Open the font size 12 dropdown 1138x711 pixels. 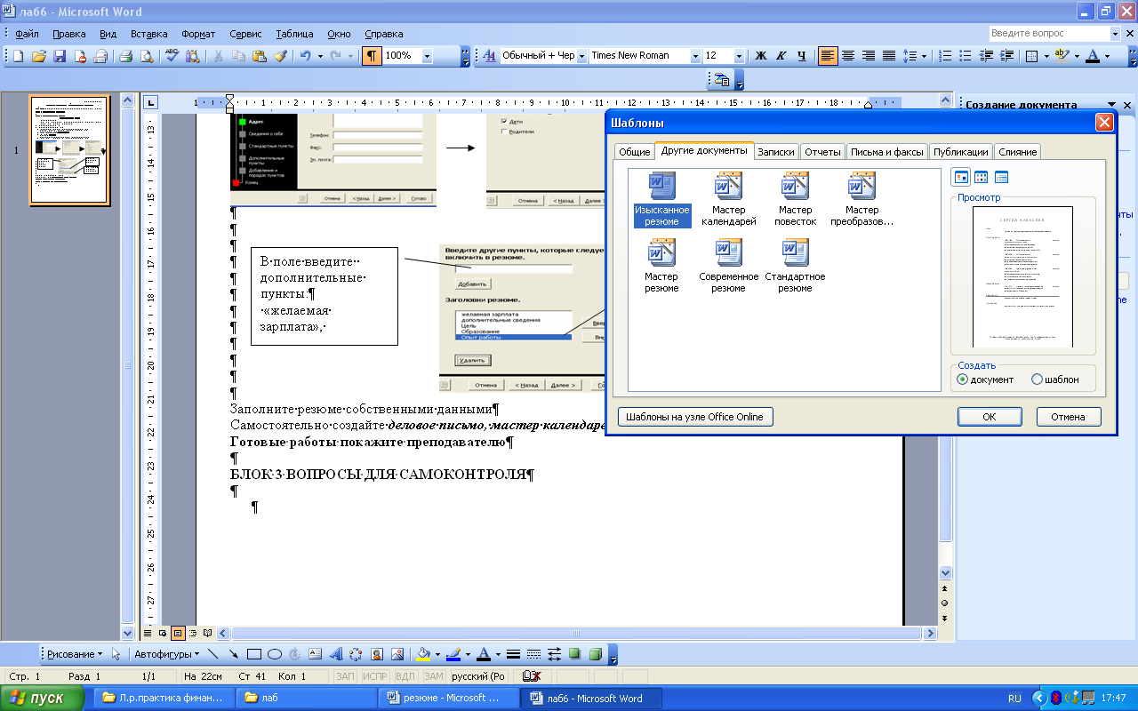[739, 56]
